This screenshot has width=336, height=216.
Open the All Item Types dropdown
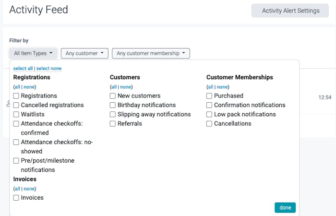click(x=33, y=53)
